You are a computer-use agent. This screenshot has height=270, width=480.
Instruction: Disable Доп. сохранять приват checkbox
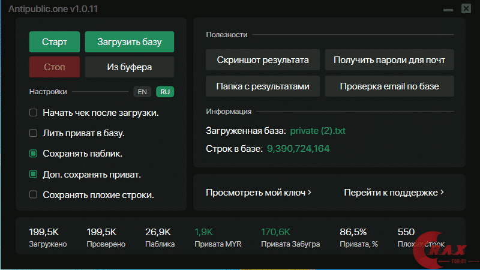34,175
